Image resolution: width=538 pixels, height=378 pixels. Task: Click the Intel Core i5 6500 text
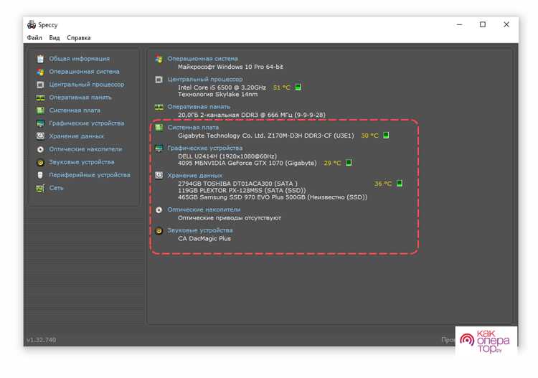click(222, 88)
